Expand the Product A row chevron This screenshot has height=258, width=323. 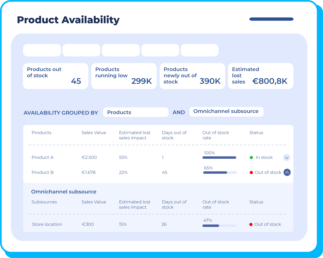[286, 158]
